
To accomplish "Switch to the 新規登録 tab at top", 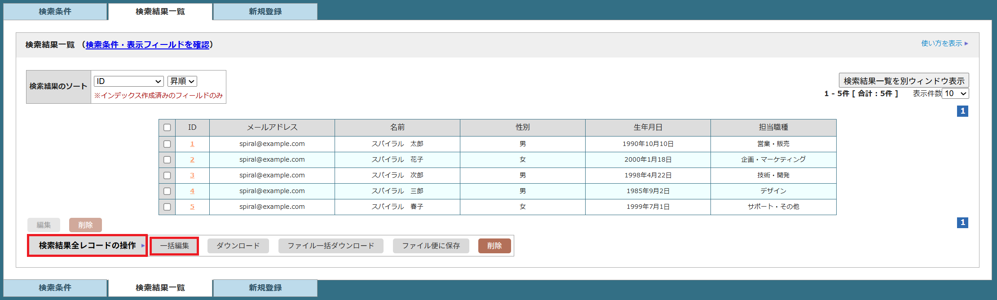I will (x=265, y=12).
